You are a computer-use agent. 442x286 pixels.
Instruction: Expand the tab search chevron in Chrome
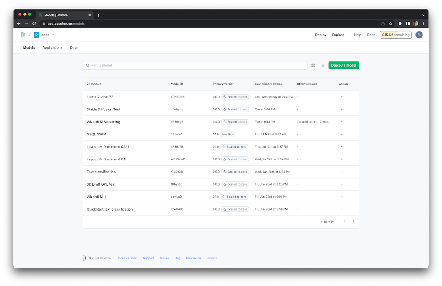423,15
